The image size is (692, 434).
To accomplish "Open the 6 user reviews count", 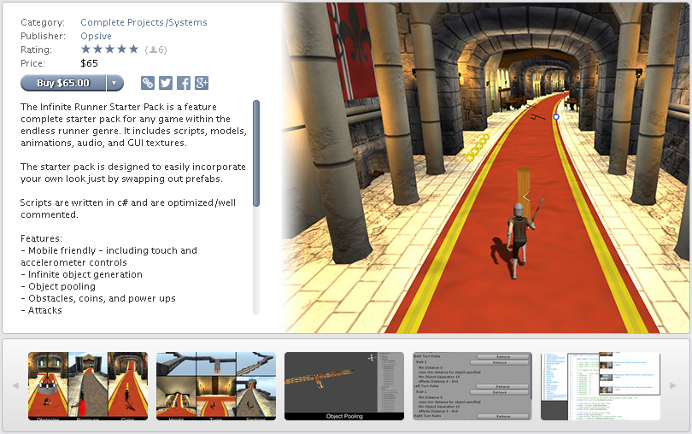I will (155, 50).
